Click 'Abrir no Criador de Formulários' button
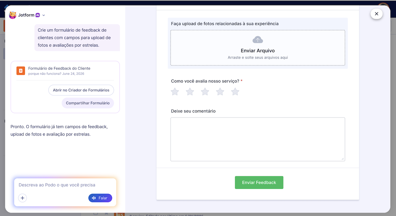Screen dimensions: 396x216 point(81,90)
